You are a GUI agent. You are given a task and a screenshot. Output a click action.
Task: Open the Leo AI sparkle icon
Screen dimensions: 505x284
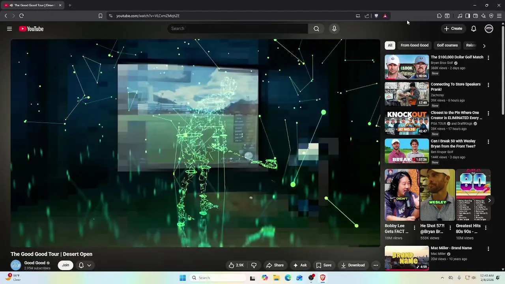point(483,16)
